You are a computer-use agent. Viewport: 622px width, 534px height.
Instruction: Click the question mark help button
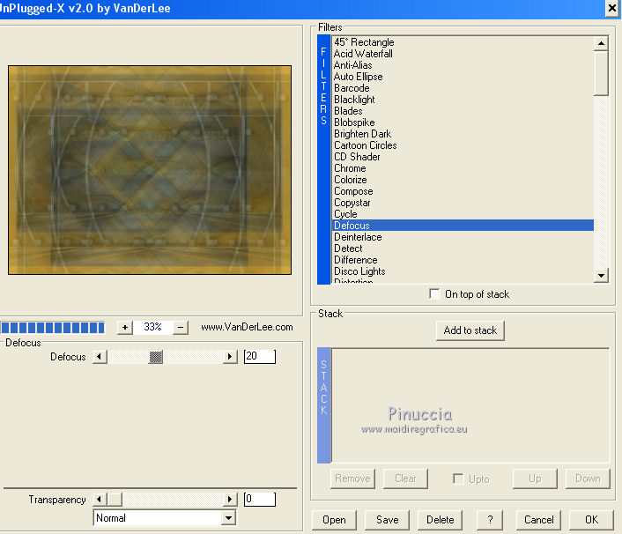[490, 520]
